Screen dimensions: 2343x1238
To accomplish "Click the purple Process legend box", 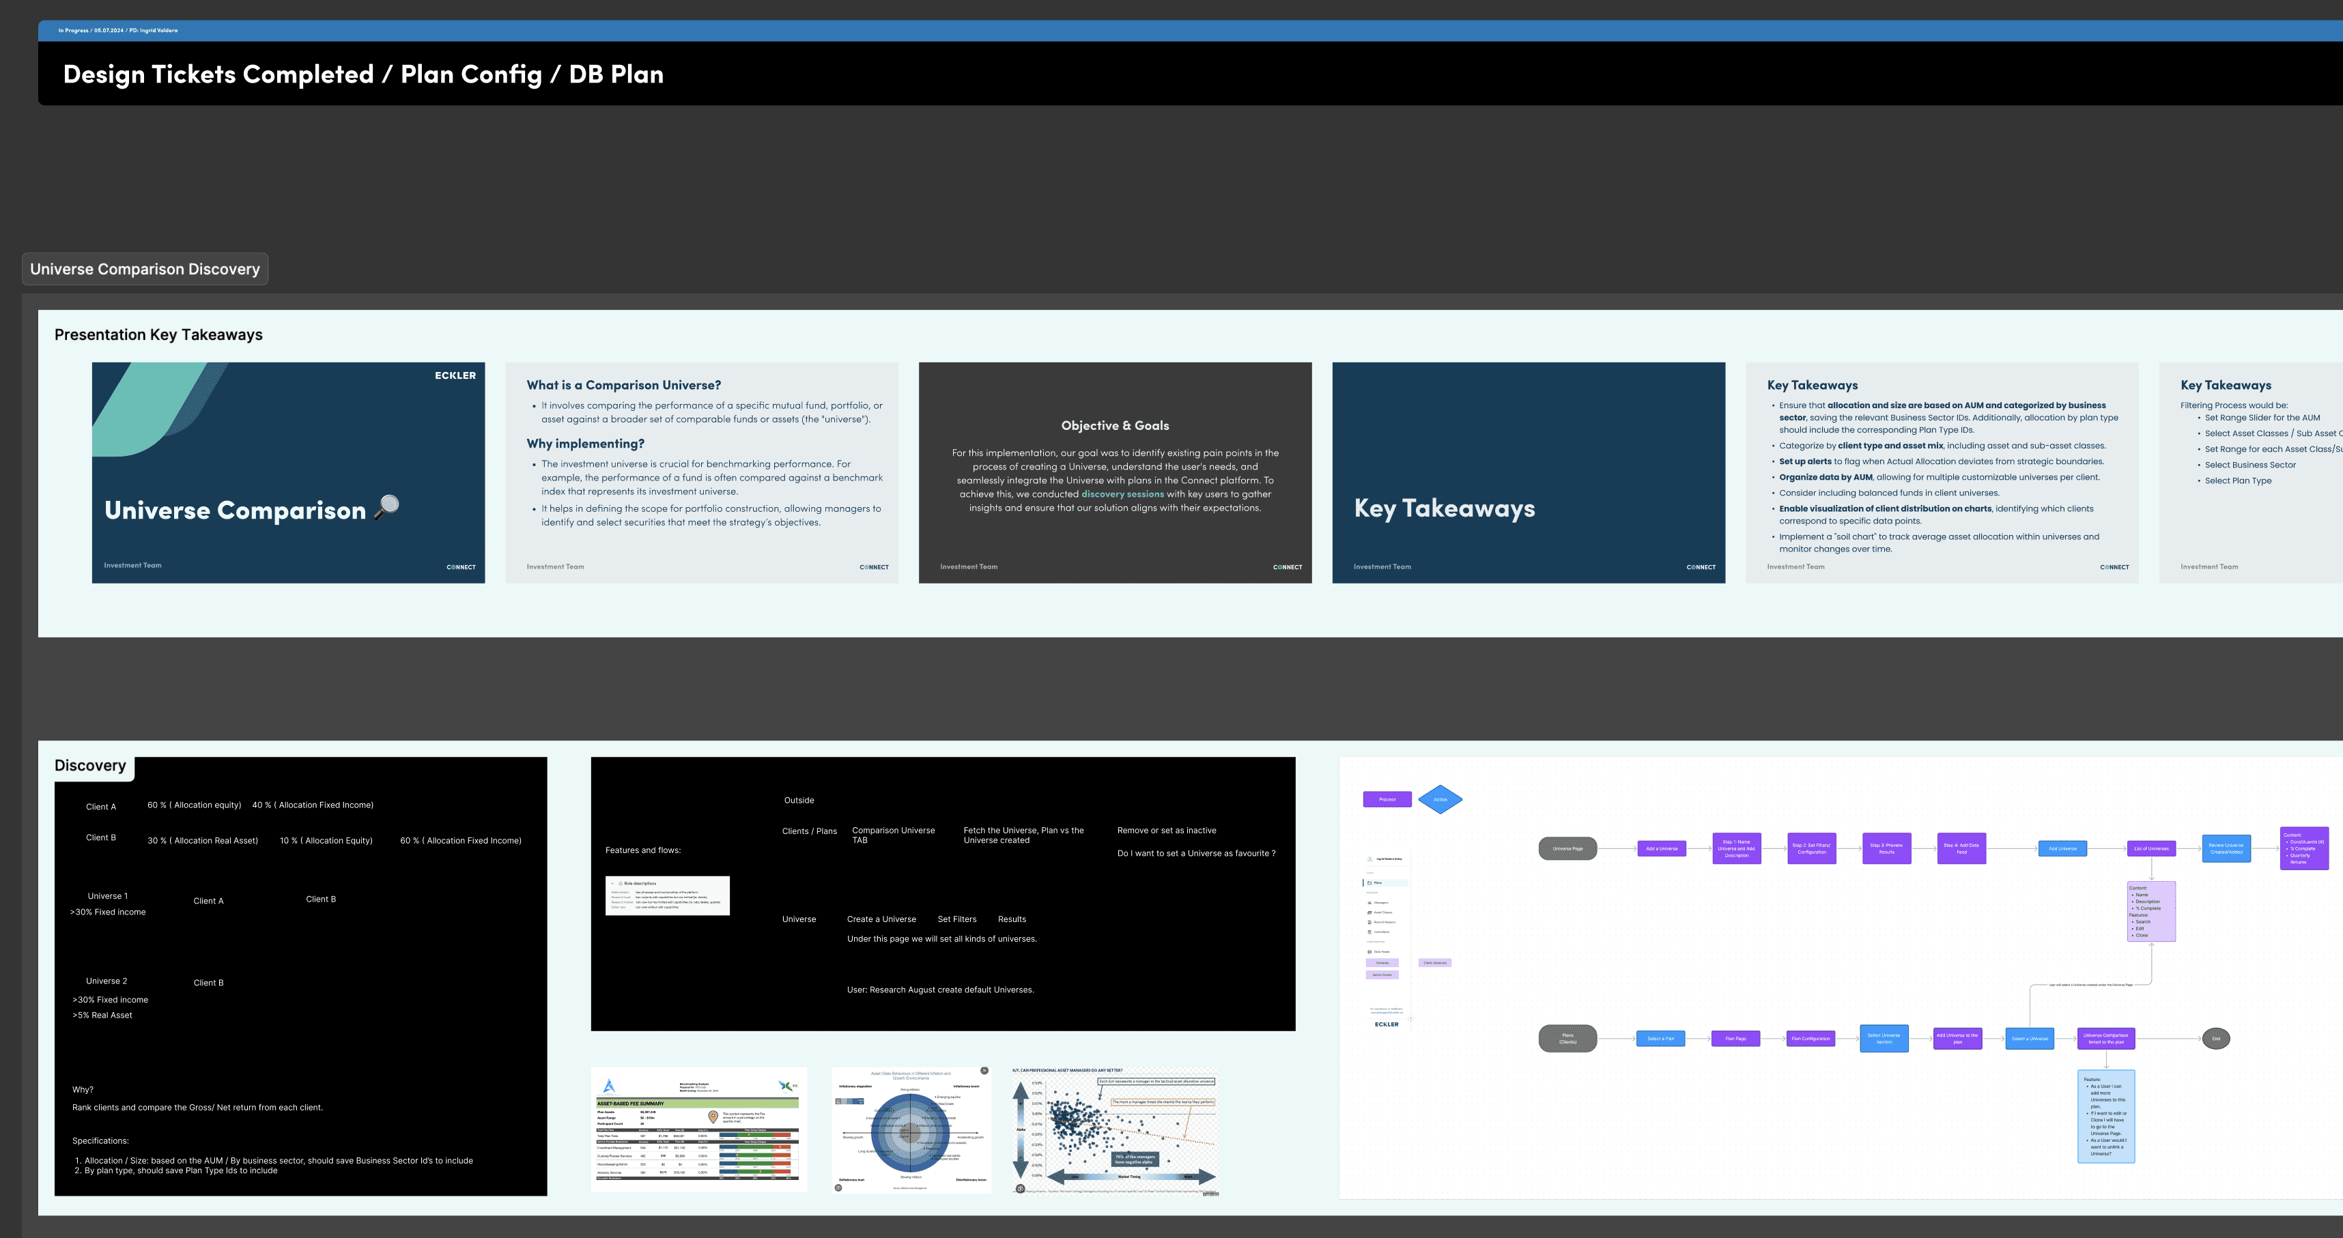I will point(1387,800).
